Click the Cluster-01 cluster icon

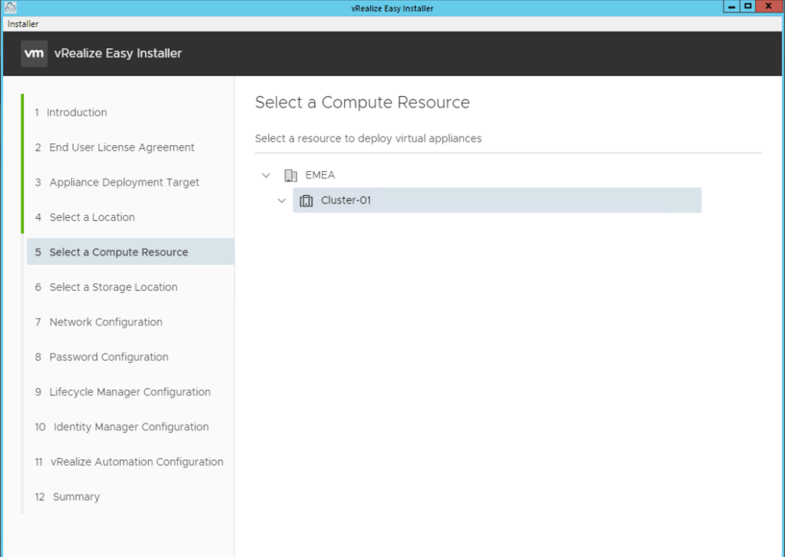(x=306, y=201)
